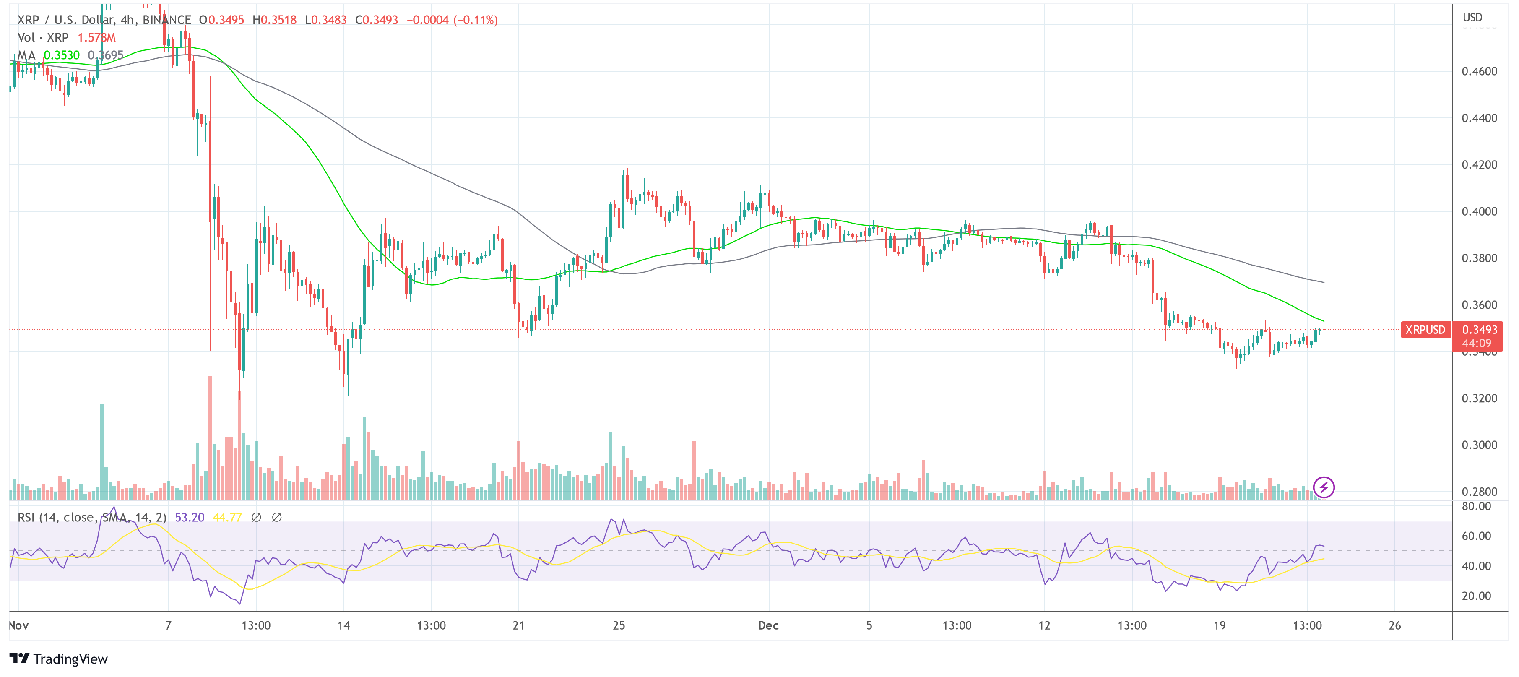Screen dimensions: 1519x677
Task: Click the 0.4600 price axis label
Action: pyautogui.click(x=1480, y=71)
